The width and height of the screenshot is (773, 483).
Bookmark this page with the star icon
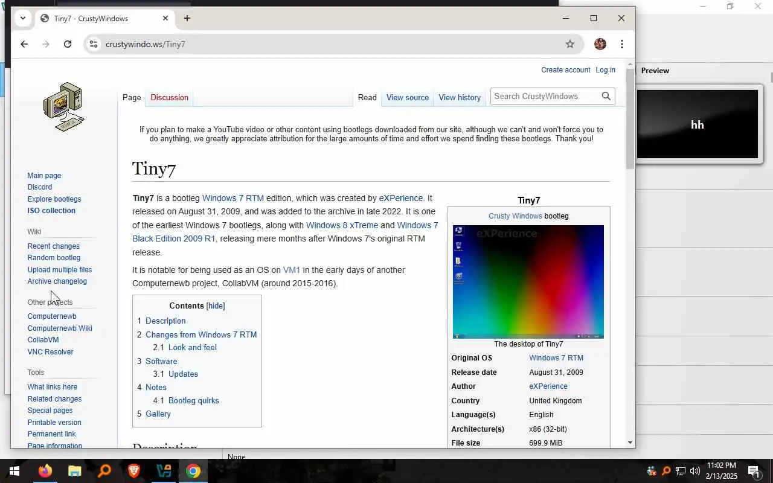click(x=569, y=44)
